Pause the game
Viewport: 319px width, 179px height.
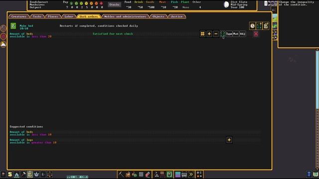click(x=266, y=3)
